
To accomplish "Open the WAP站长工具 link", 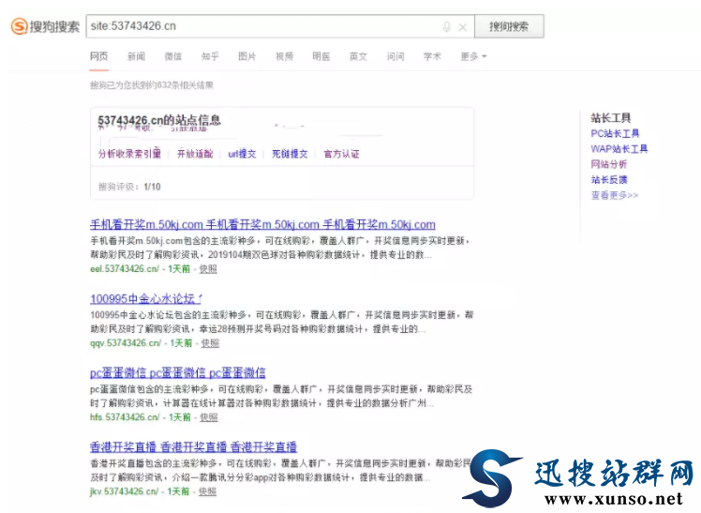I will [619, 148].
